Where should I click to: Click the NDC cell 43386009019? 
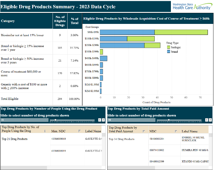58,139
